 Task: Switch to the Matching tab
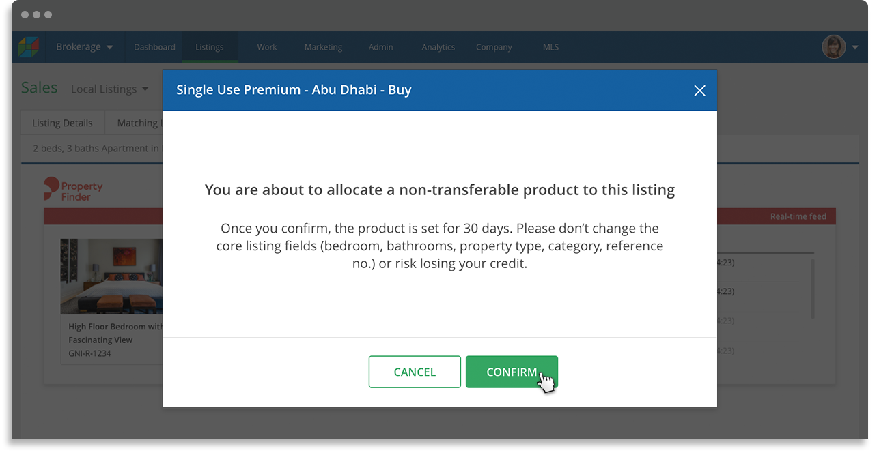[x=139, y=123]
